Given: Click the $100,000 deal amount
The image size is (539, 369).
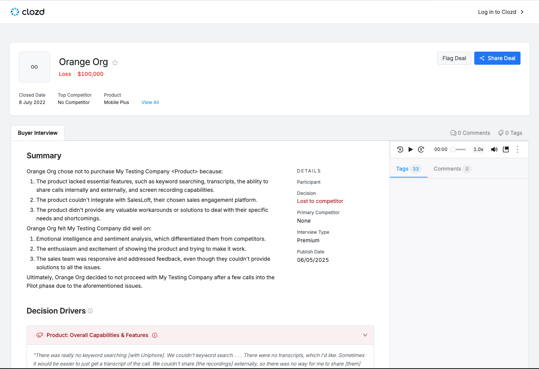Looking at the screenshot, I should (x=91, y=74).
